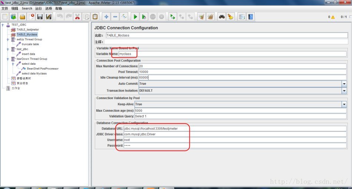Viewport: 352px width, 189px height.
Task: Open the 编辑 menu
Action: point(15,9)
